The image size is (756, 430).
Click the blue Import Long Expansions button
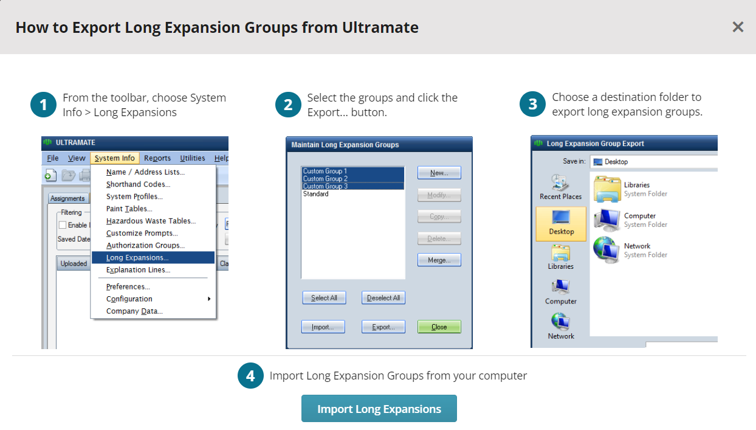point(379,409)
